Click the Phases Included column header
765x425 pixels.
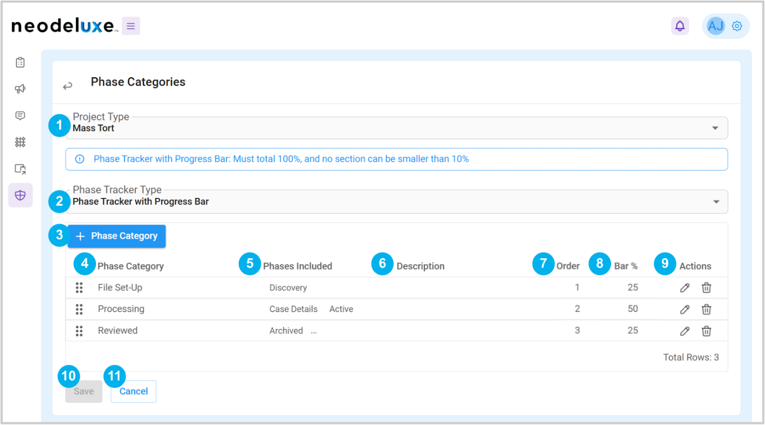(297, 266)
